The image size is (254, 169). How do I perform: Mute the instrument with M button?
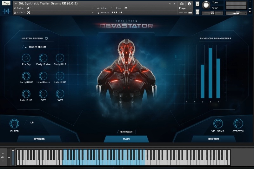pos(197,12)
